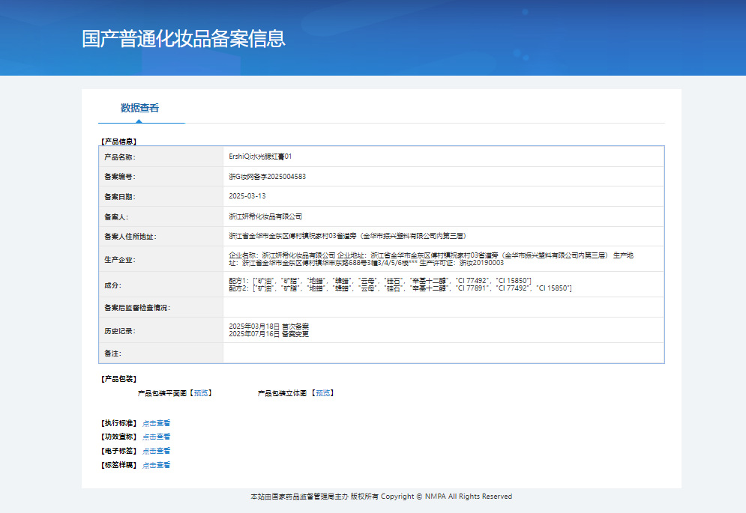Viewport: 746px width, 513px height.
Task: Select product name value ErshiQi水光腮红膏01
Action: coord(260,157)
